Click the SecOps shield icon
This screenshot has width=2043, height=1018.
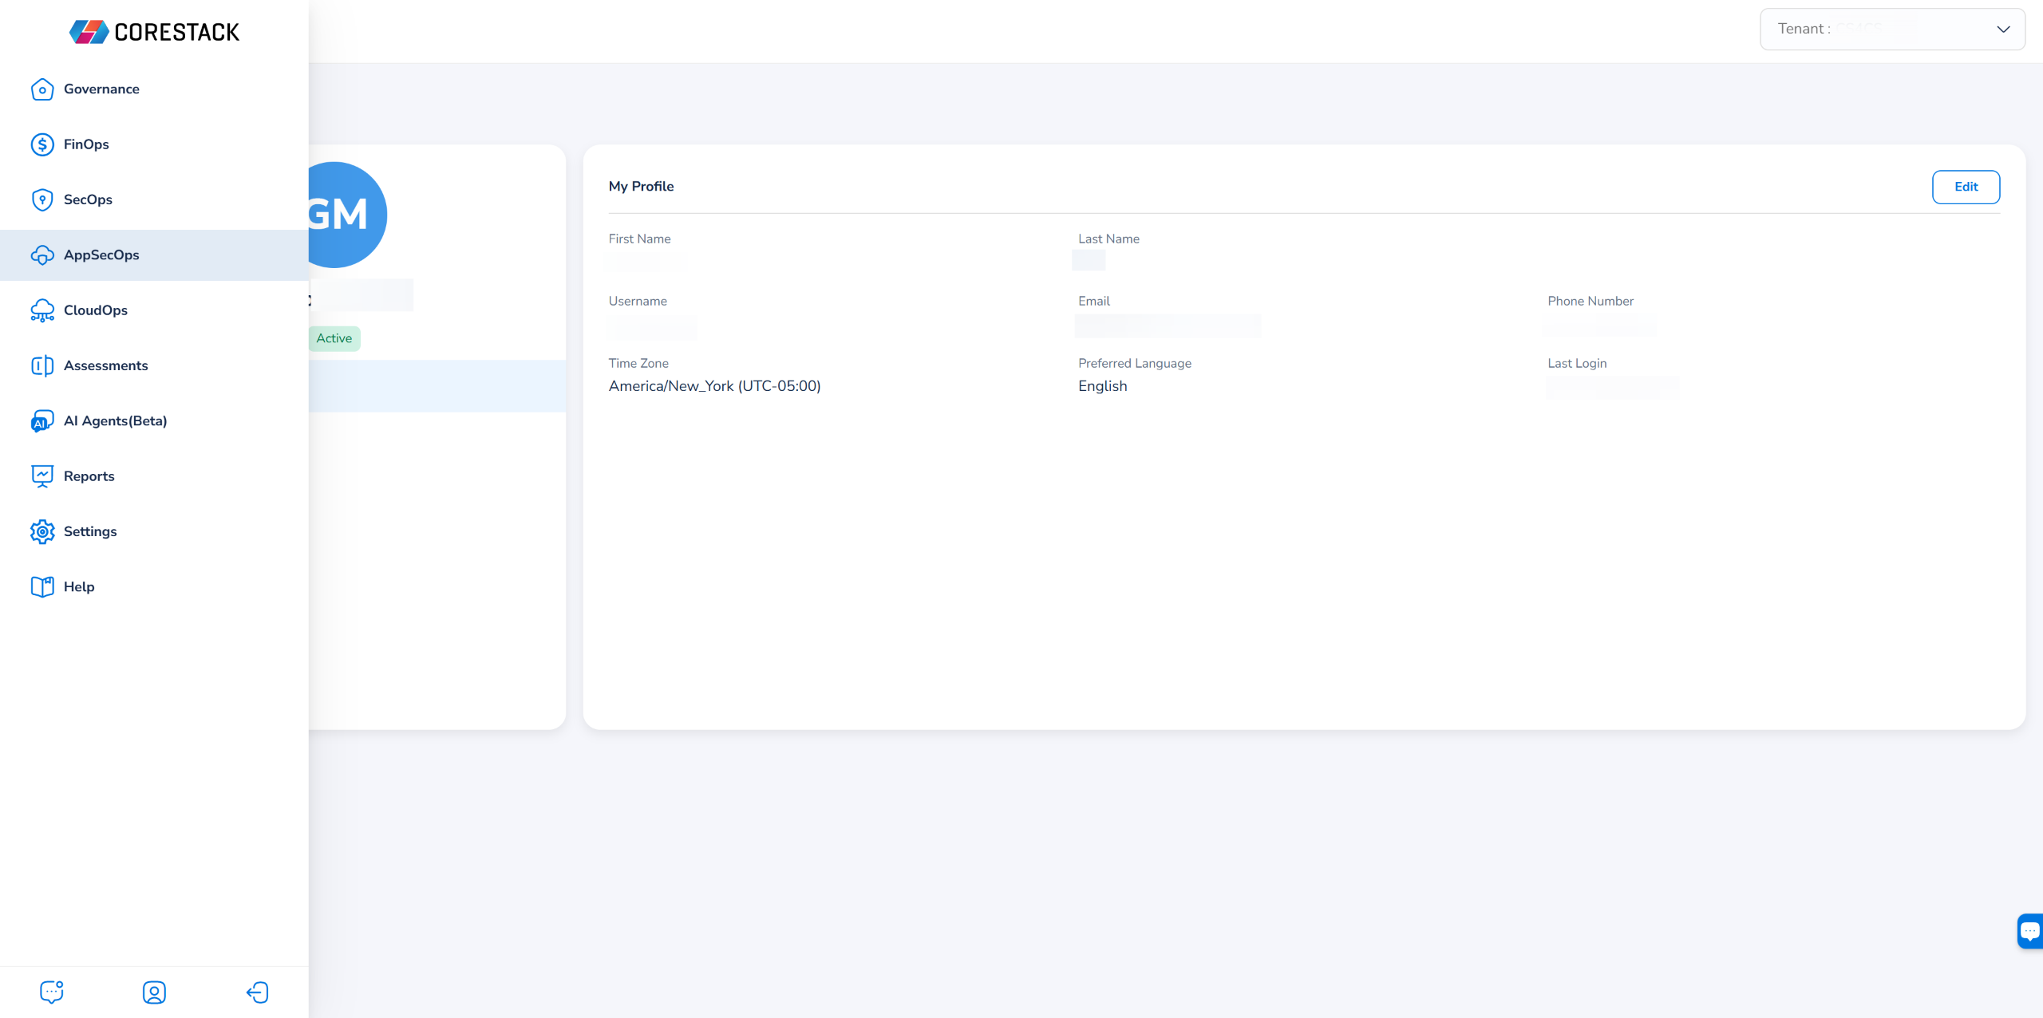(42, 199)
